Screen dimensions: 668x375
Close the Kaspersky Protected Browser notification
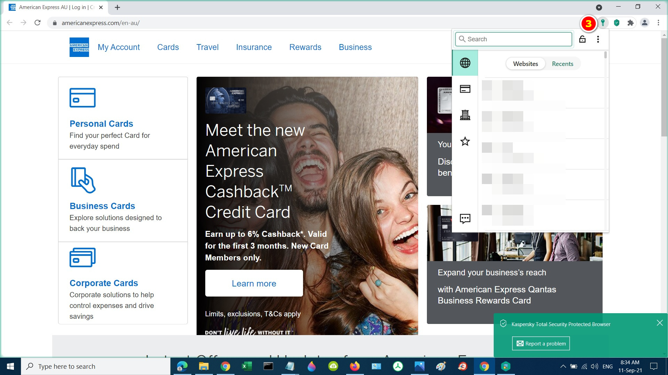(x=659, y=323)
